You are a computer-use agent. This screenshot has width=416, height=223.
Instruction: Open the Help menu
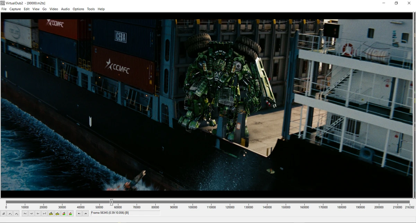101,9
